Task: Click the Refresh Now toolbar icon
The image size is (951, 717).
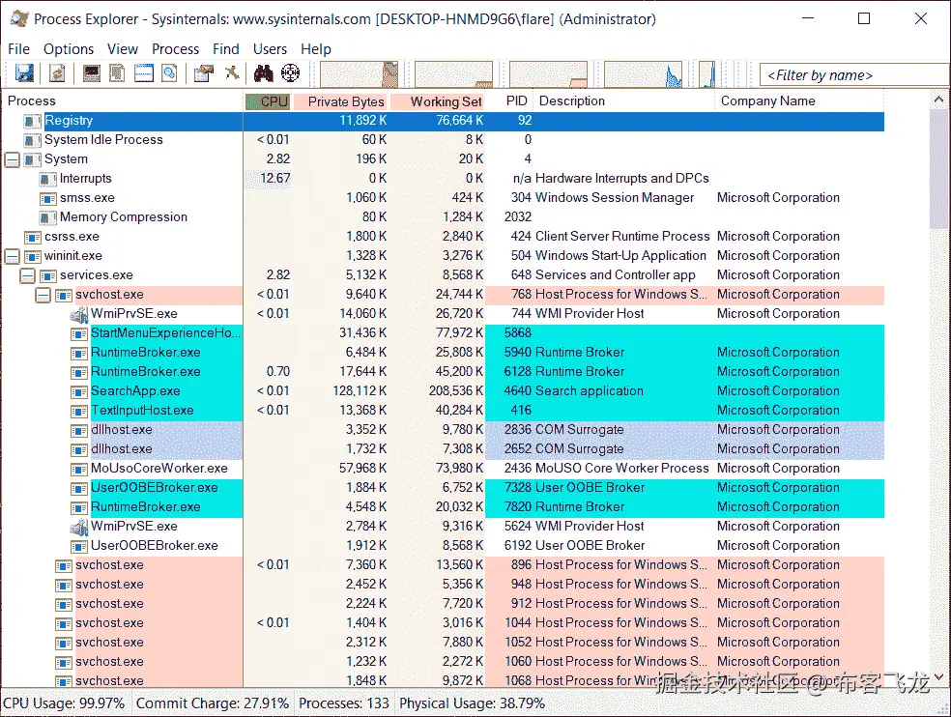Action: tap(57, 73)
